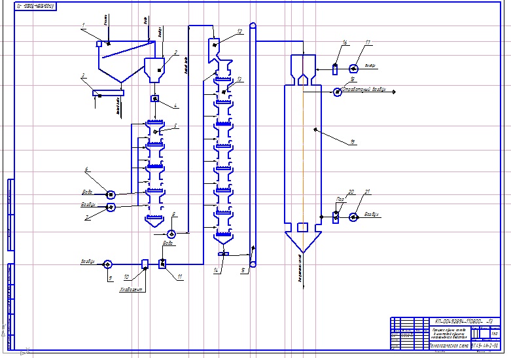Click the cooler rectangle pointed to by number 10
The image size is (511, 358).
click(x=145, y=264)
